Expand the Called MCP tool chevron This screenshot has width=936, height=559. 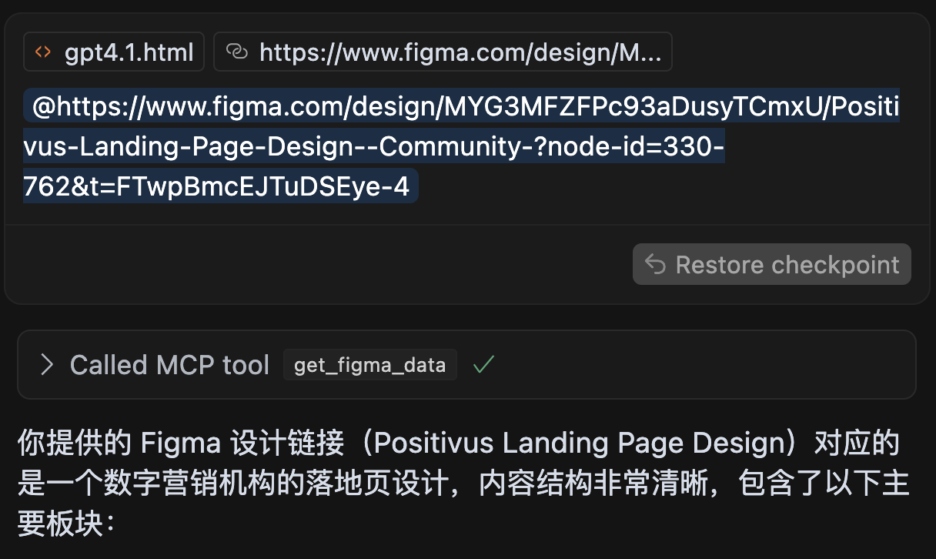click(47, 365)
